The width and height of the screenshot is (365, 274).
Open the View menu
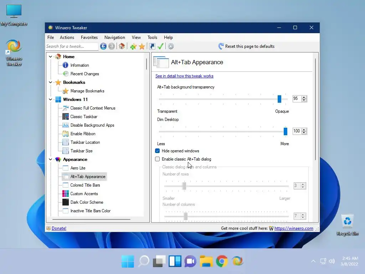pos(136,37)
